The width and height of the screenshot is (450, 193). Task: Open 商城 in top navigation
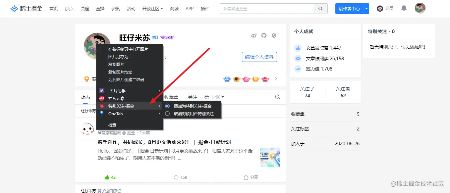pos(174,9)
